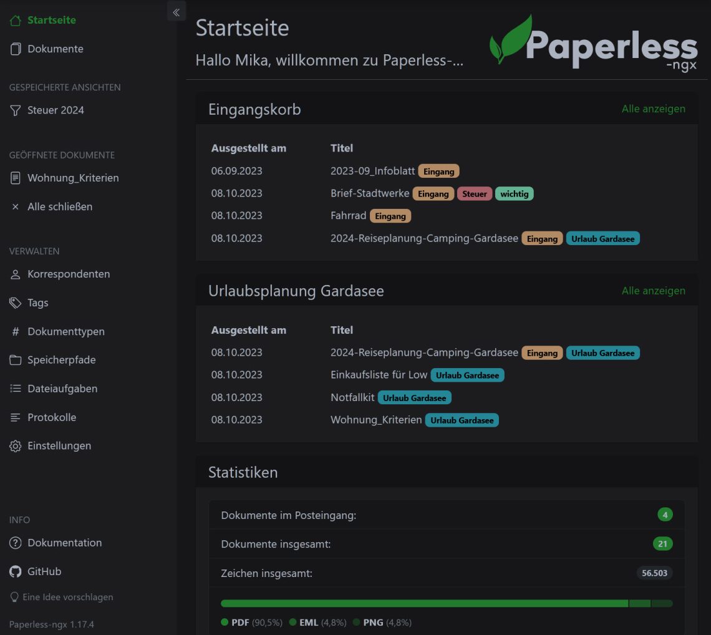Open Dateiaufgaben with the list icon
Screen dimensions: 711x635
point(14,389)
